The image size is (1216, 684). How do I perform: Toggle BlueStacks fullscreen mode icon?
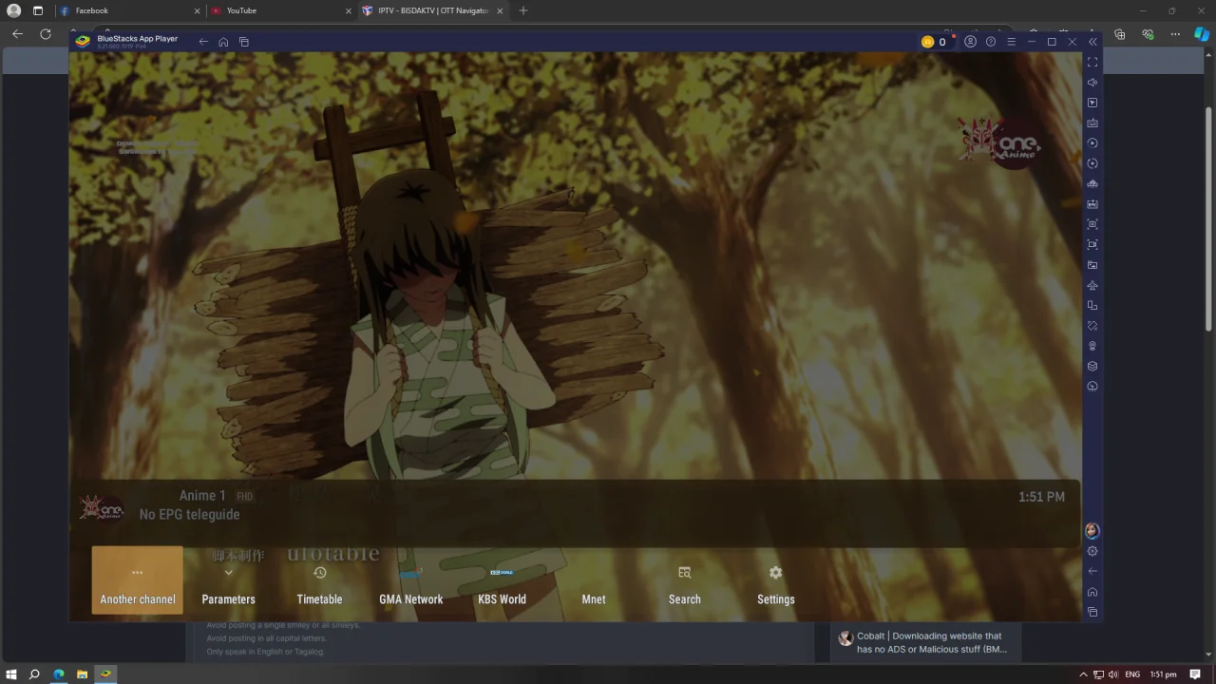point(1092,62)
